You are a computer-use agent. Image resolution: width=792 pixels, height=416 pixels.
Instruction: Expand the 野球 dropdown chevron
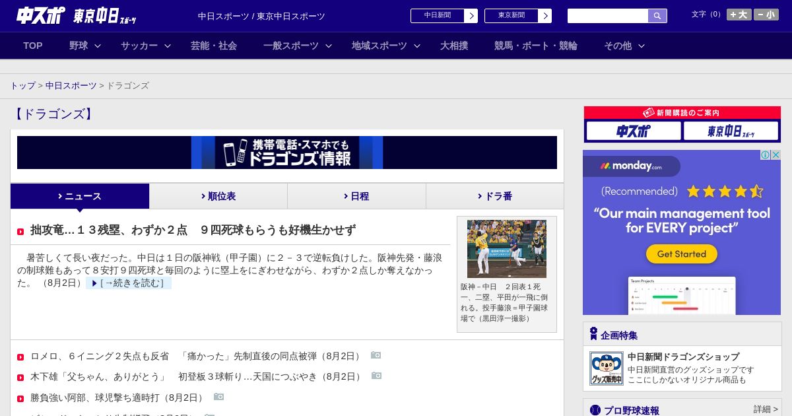98,46
